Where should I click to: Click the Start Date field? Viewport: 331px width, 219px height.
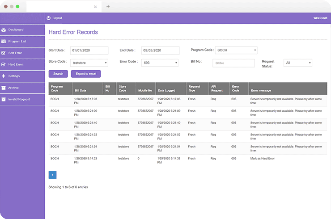(89, 51)
